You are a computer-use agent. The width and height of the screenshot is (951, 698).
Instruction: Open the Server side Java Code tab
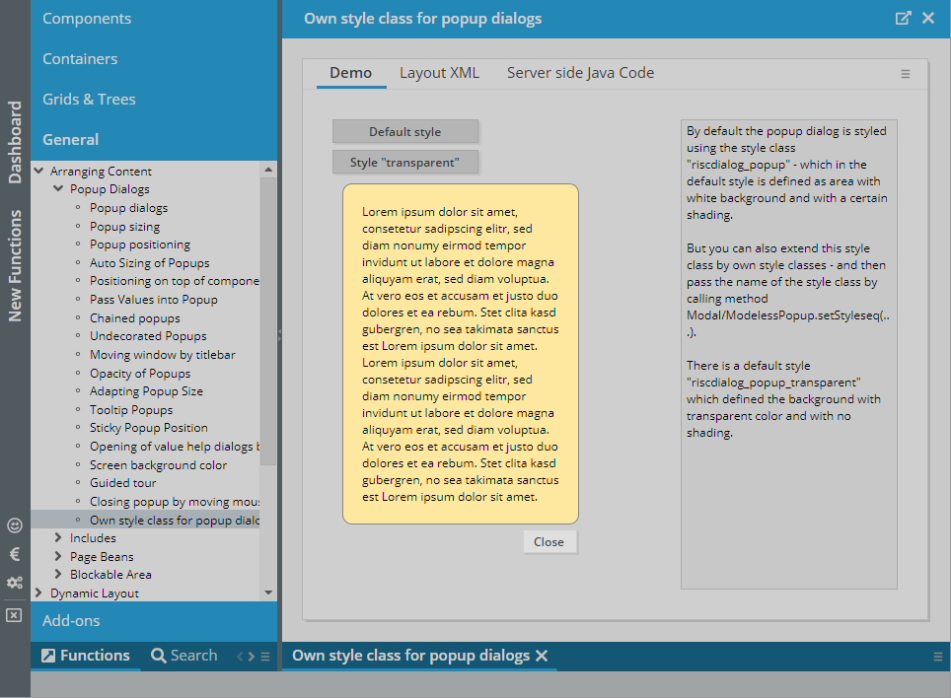tap(580, 73)
